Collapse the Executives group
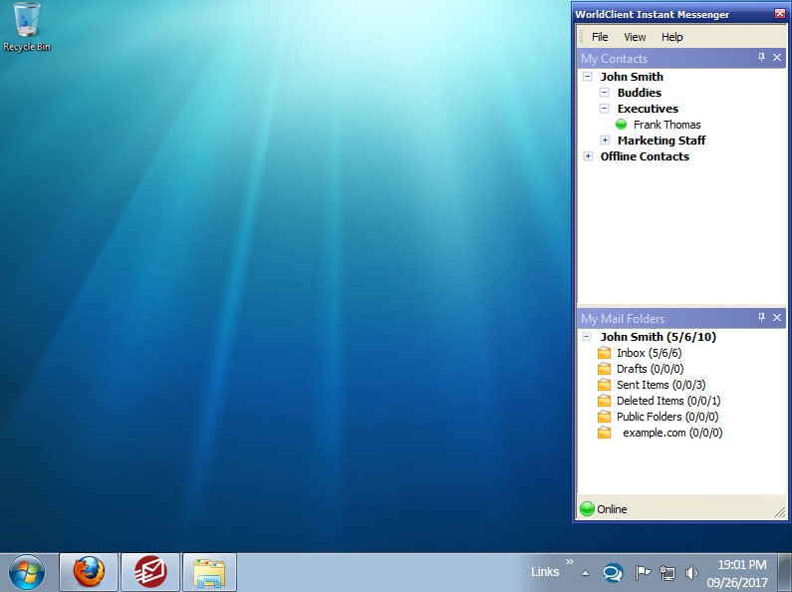Screen dimensions: 792x592 pos(605,109)
